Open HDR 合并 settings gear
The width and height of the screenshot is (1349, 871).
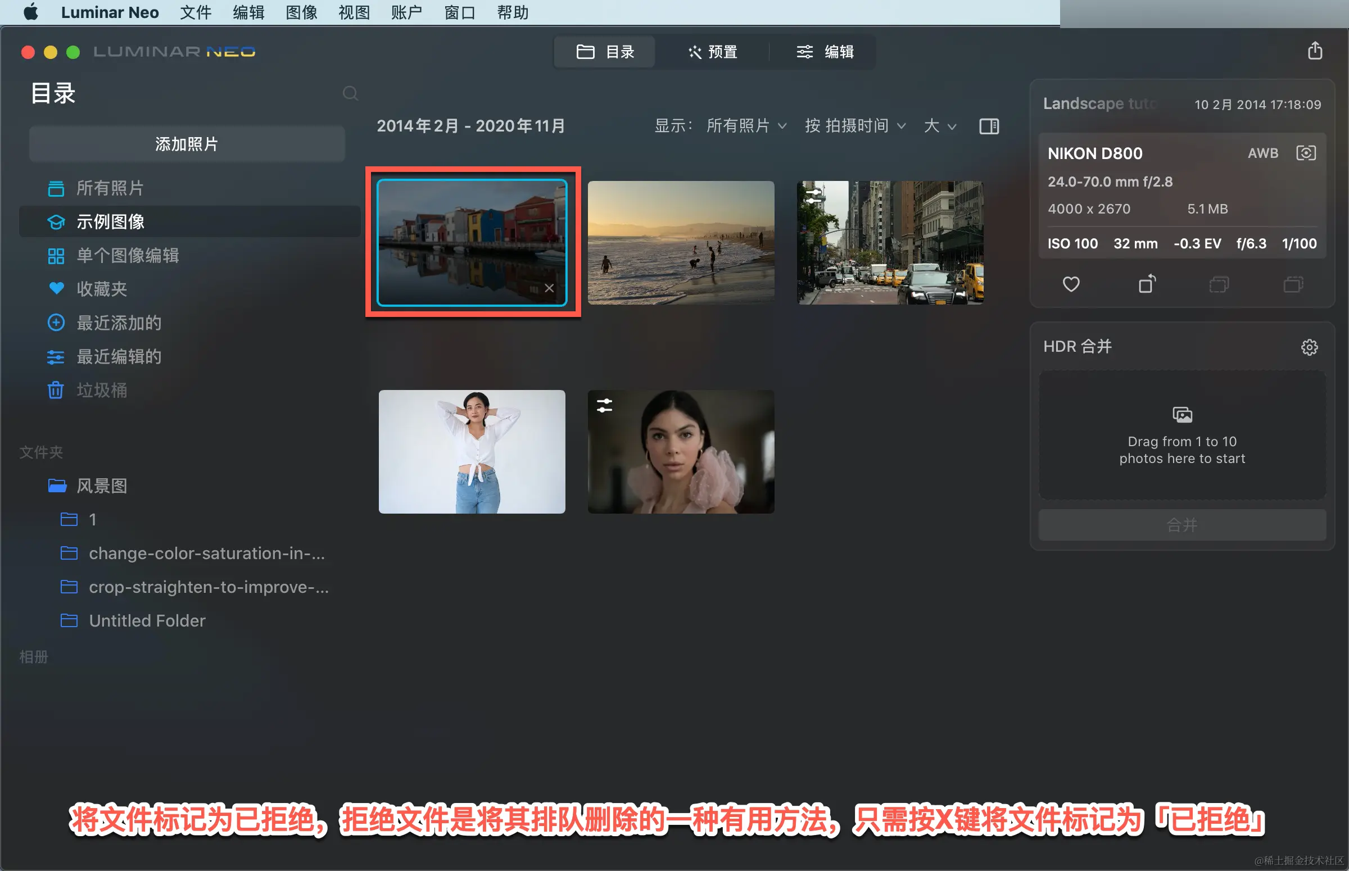(1309, 347)
